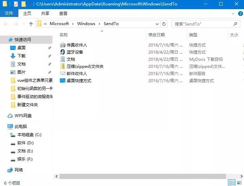Open the 初始化函数的另一种 folder

35,88
